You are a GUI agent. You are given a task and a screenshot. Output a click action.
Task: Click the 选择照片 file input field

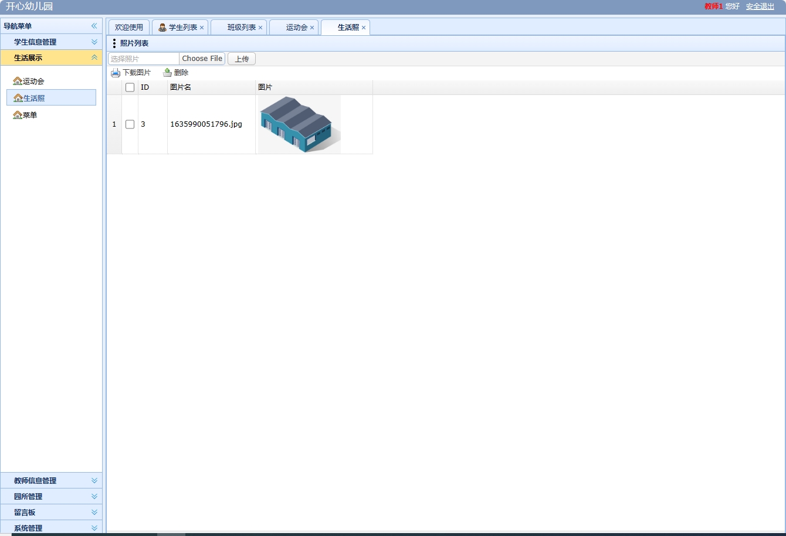coord(144,59)
